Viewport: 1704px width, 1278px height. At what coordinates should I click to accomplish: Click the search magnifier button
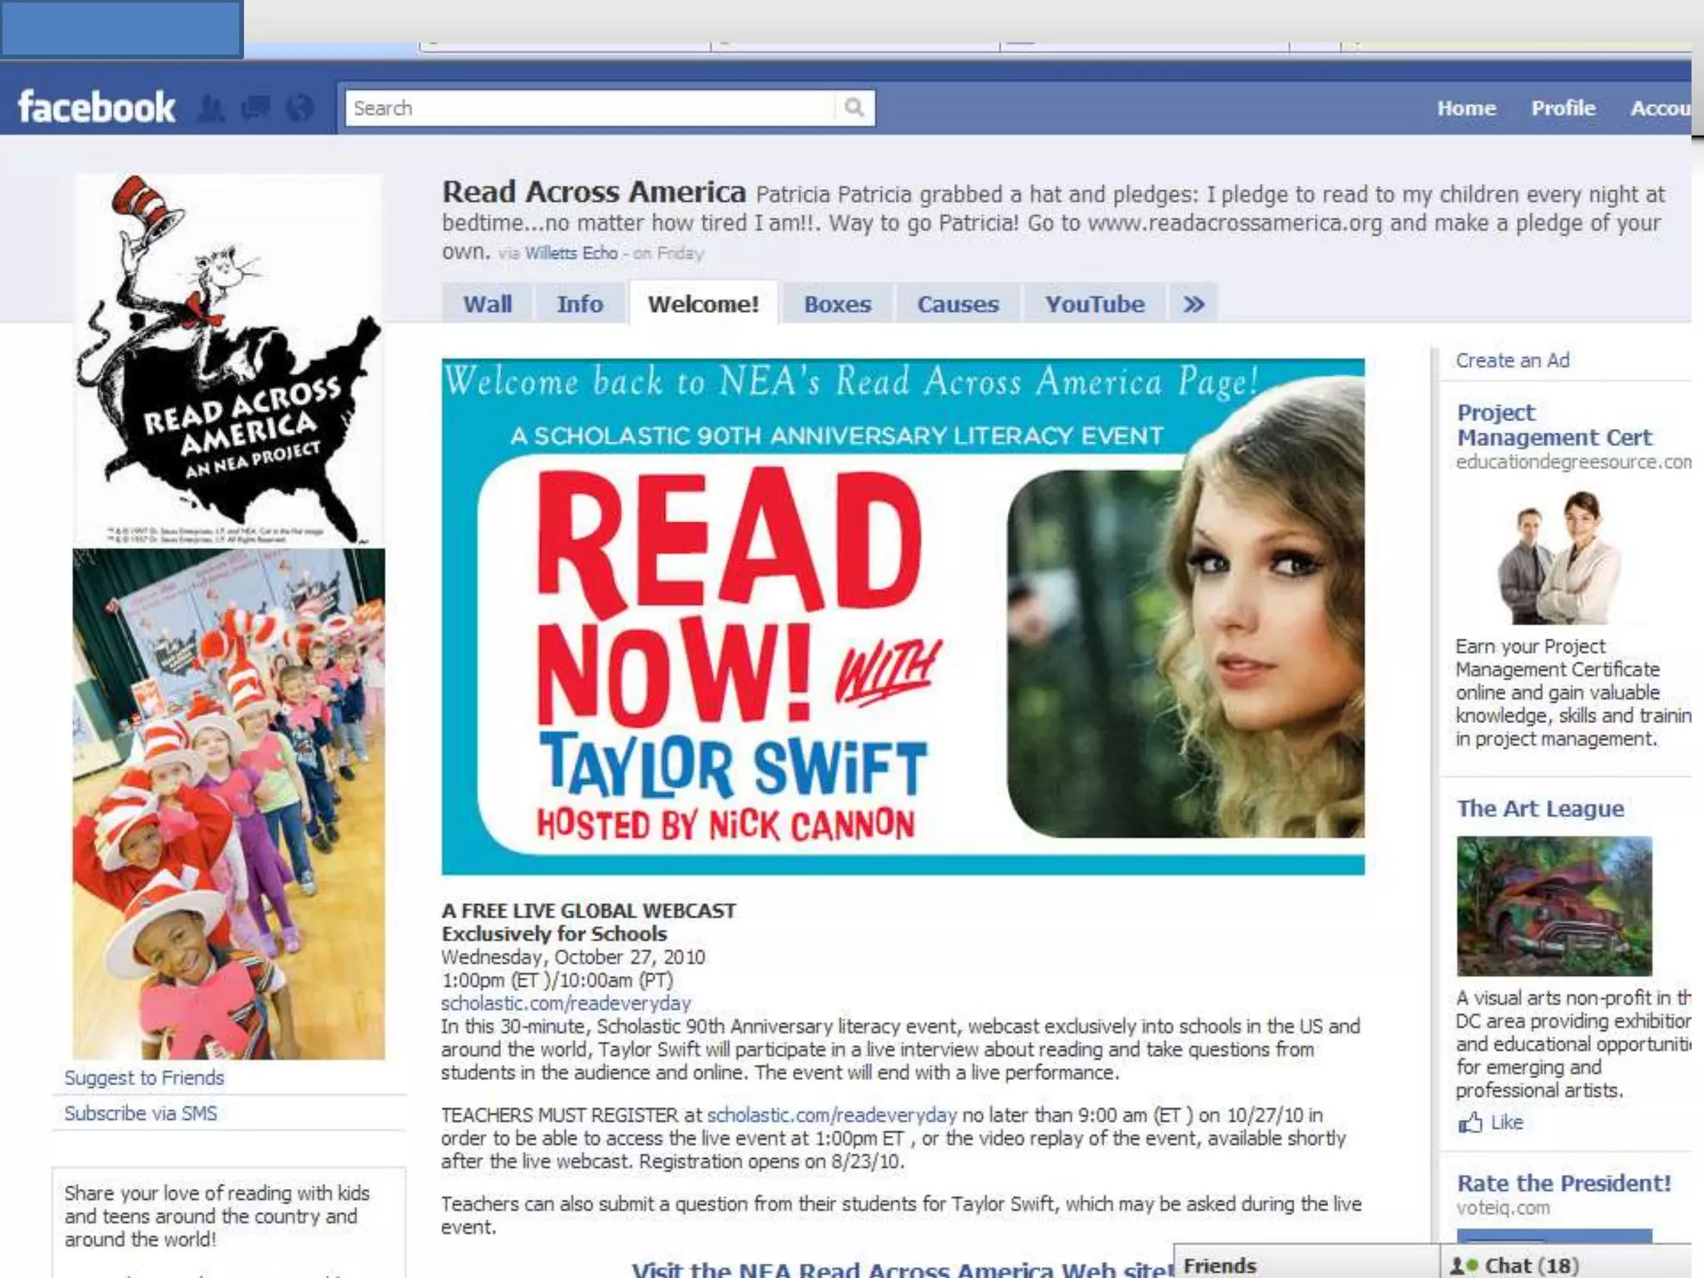854,107
